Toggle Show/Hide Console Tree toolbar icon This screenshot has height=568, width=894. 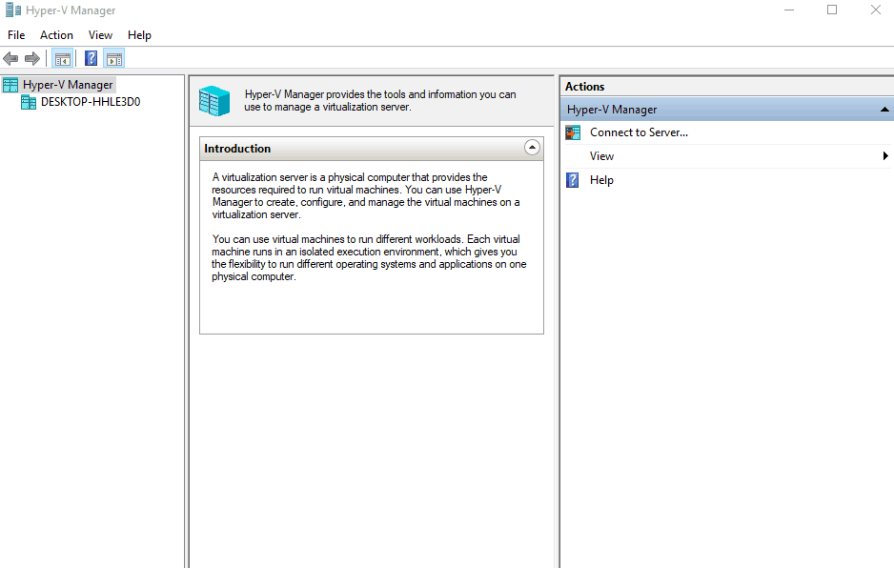click(x=63, y=58)
